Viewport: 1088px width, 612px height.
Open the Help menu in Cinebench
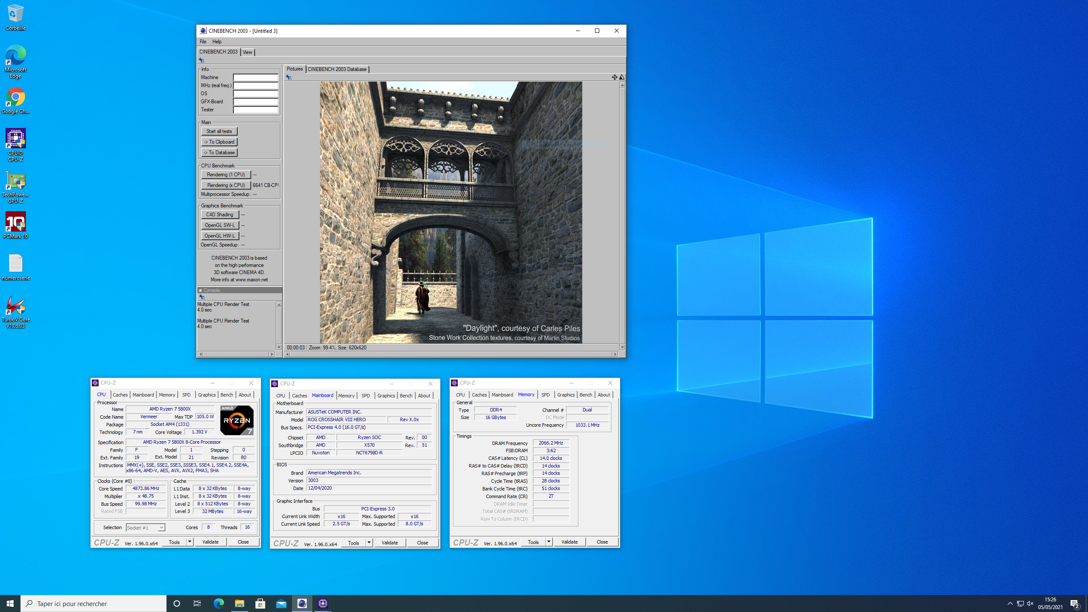tap(217, 42)
